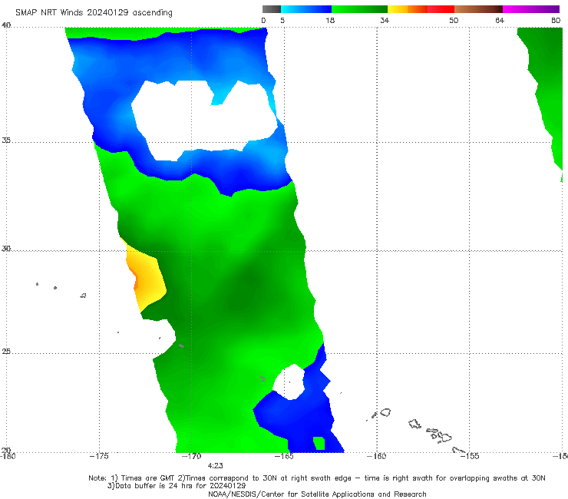The image size is (568, 499).
Task: Click the colorbar label '34'
Action: (385, 20)
